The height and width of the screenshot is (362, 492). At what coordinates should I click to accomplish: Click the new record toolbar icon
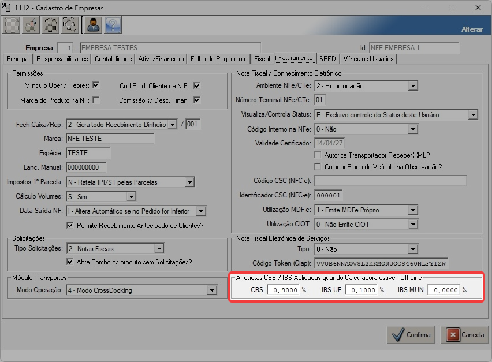(12, 25)
